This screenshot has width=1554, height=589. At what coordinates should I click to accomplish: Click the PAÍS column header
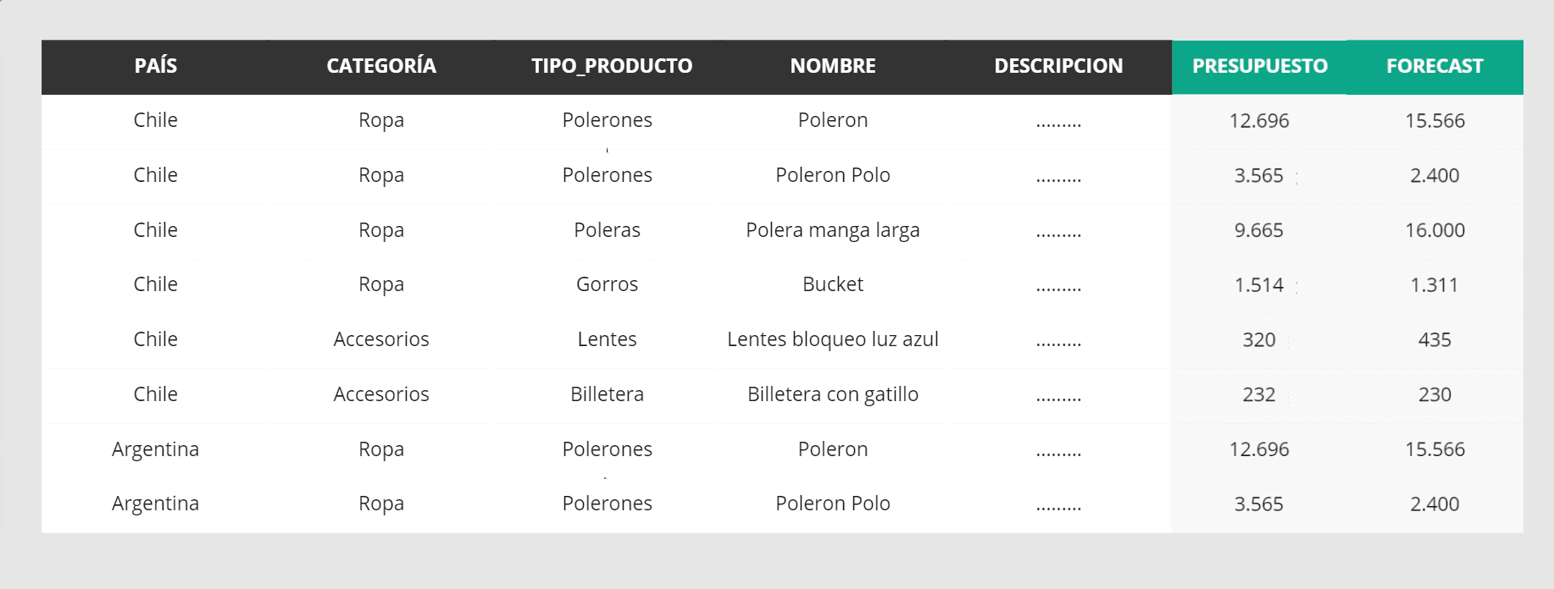click(156, 66)
